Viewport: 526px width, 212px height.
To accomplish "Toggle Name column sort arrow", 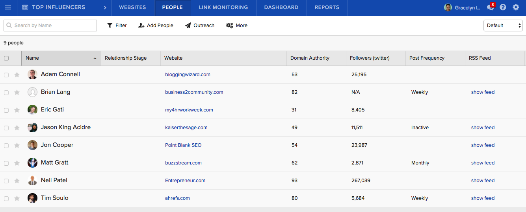I will coord(95,58).
